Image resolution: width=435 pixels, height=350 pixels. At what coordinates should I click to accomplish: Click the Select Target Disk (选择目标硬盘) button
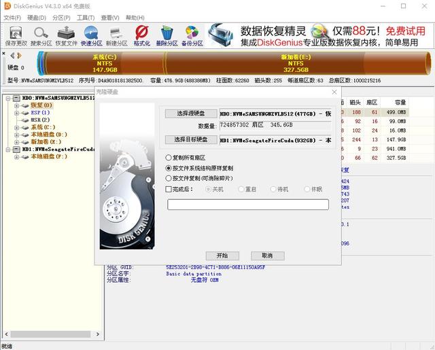(x=191, y=139)
